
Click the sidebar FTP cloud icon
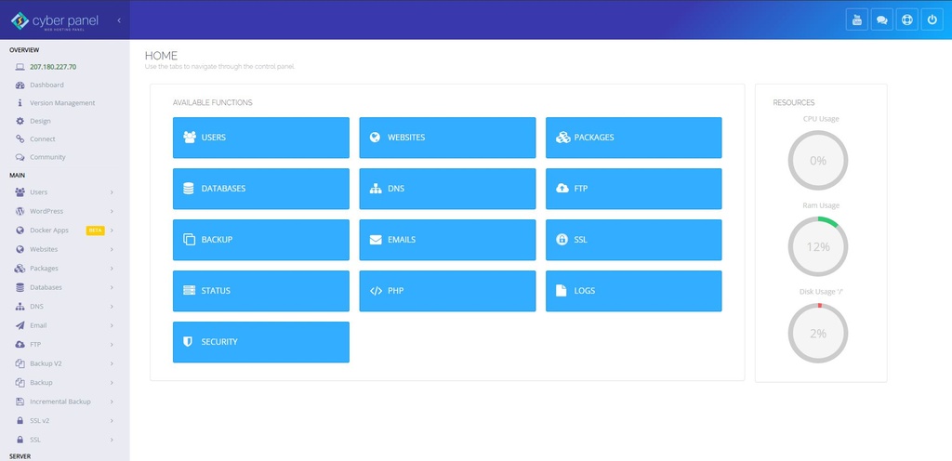pos(20,345)
